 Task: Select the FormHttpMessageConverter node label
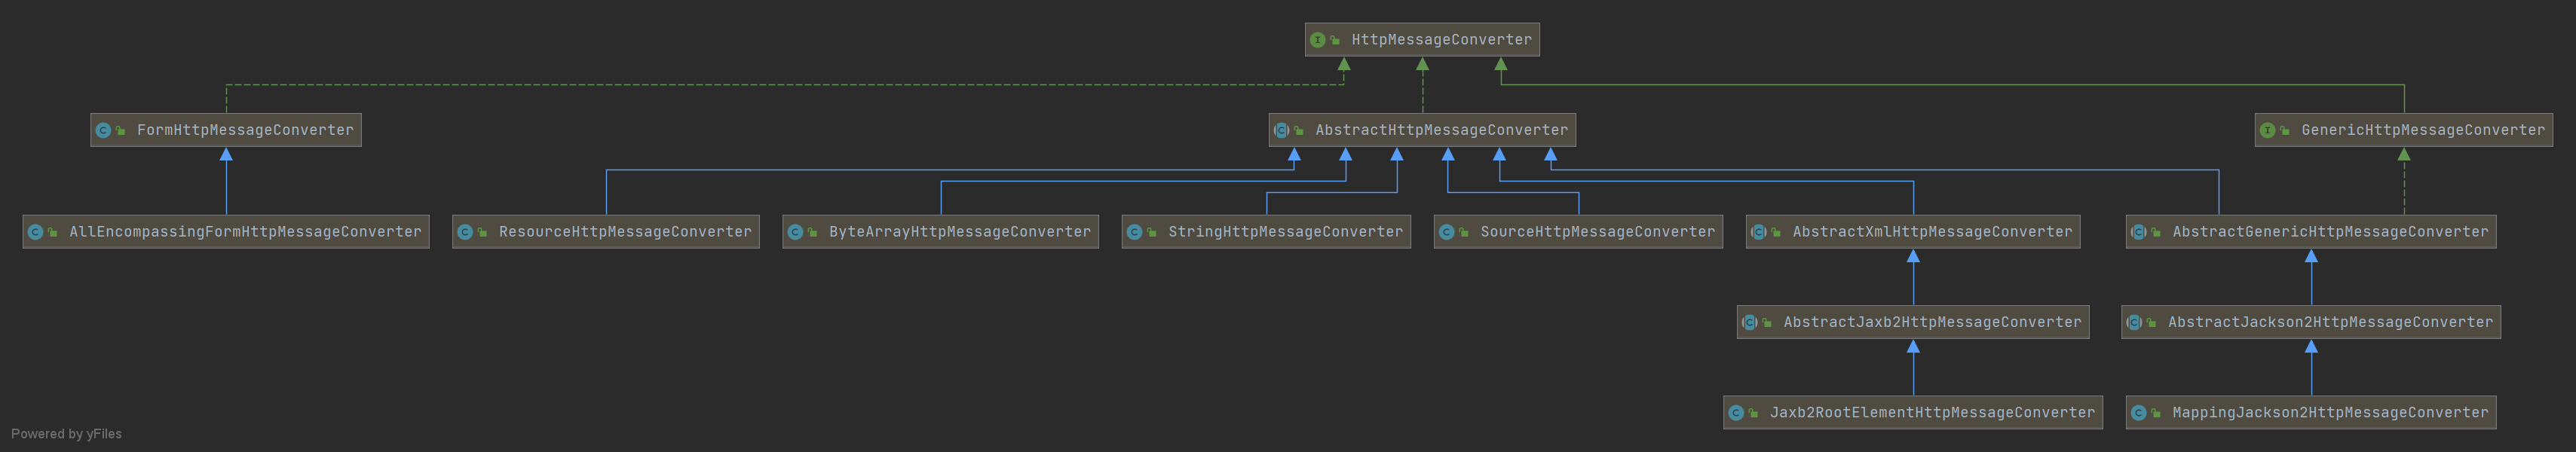tap(245, 130)
